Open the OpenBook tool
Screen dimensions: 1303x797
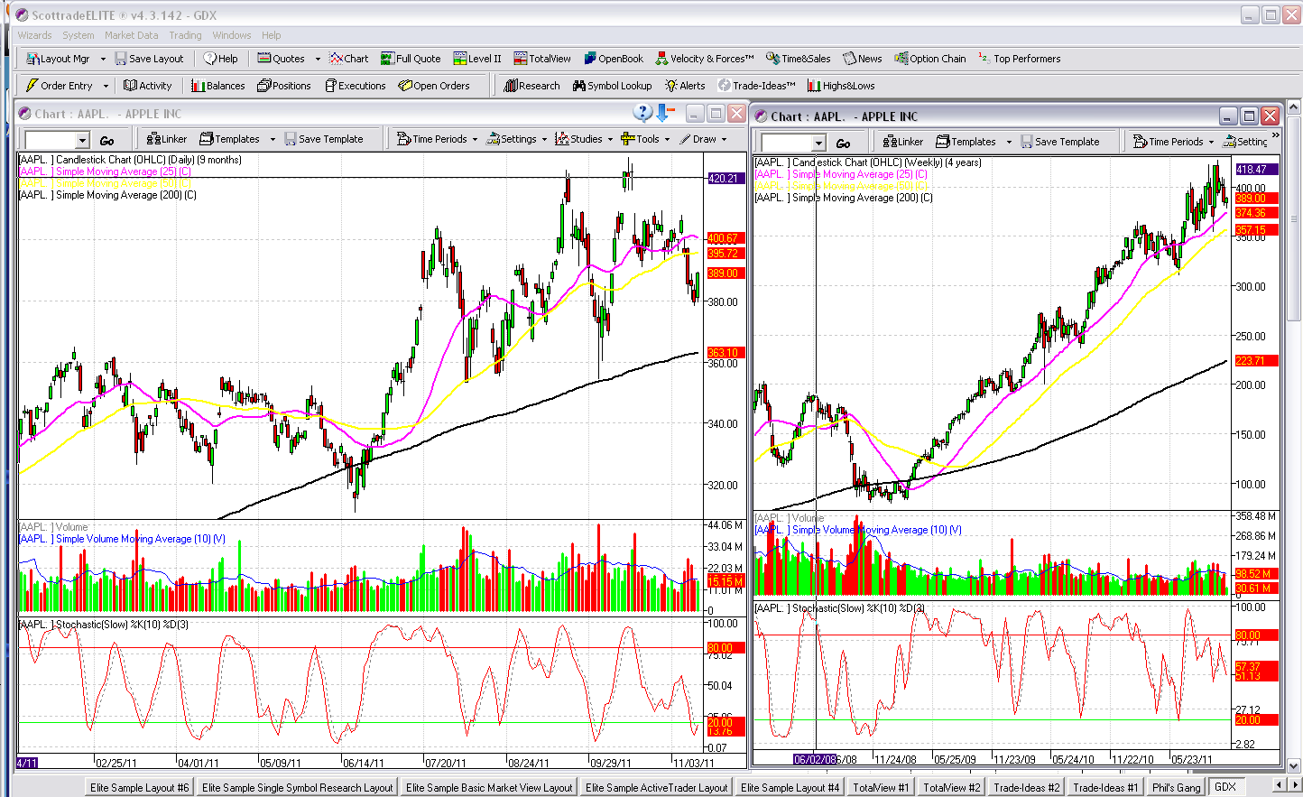pyautogui.click(x=614, y=59)
